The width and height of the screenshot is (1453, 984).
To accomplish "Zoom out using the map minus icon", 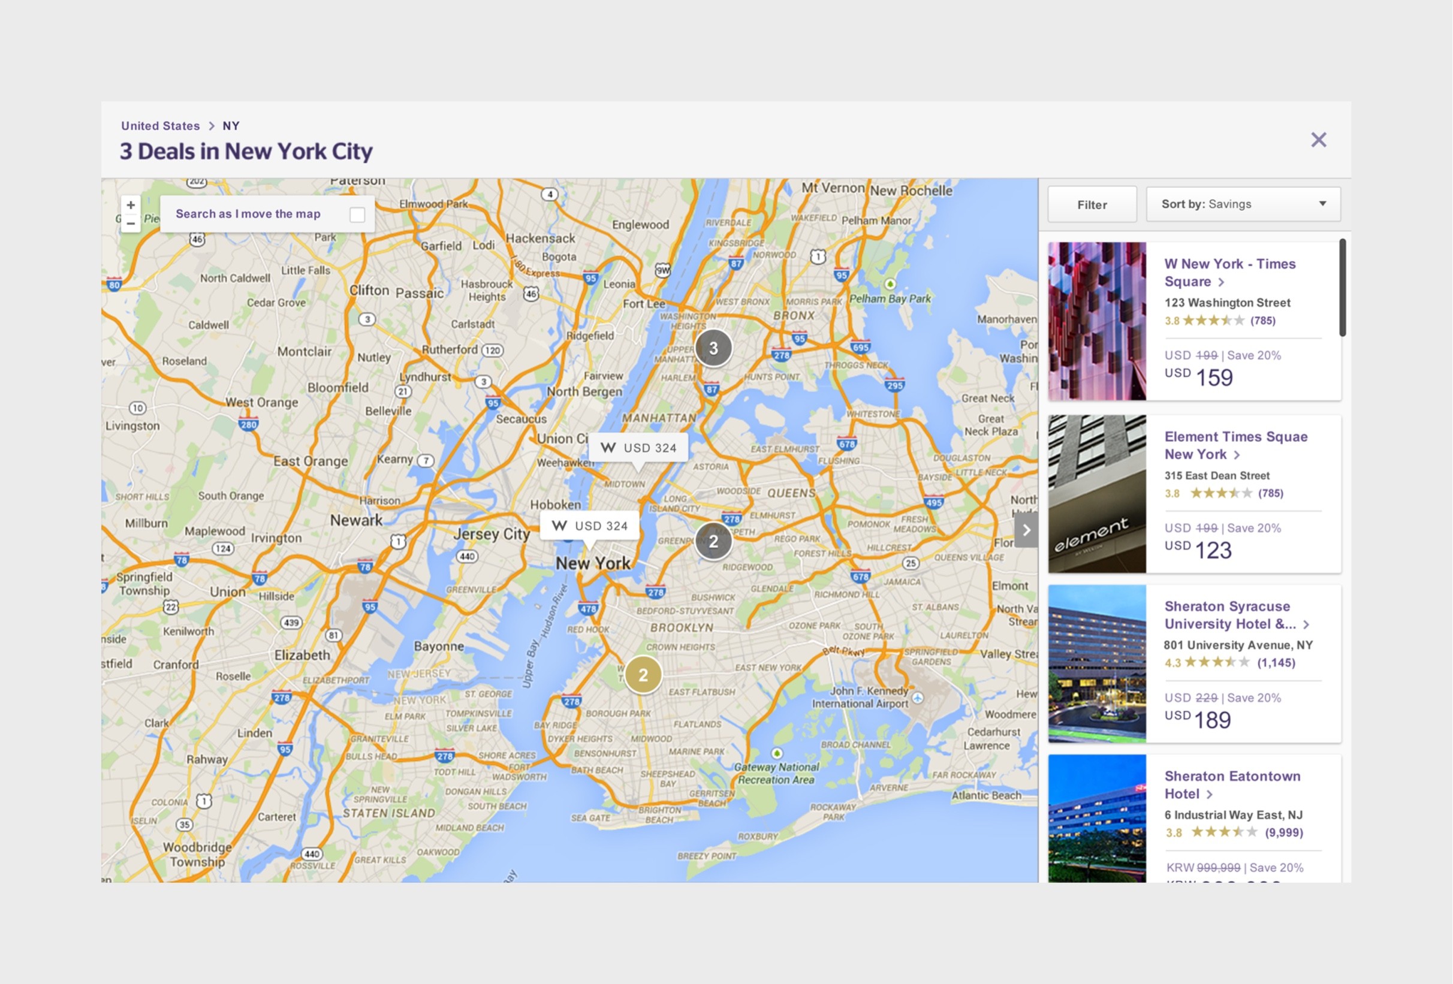I will [x=131, y=222].
